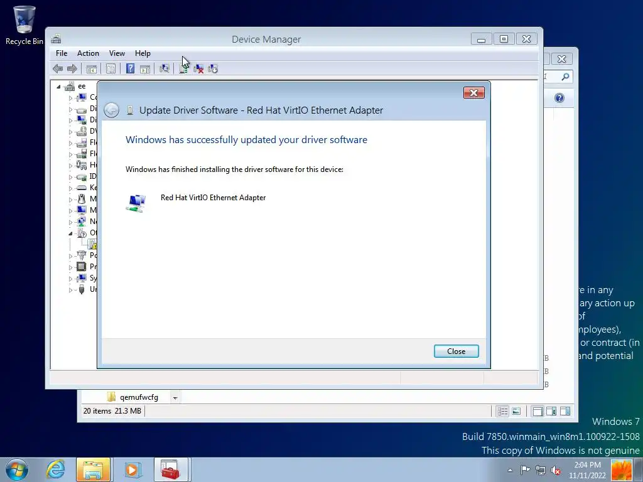
Task: Click the blue Help question-mark toolbar icon
Action: pos(130,69)
